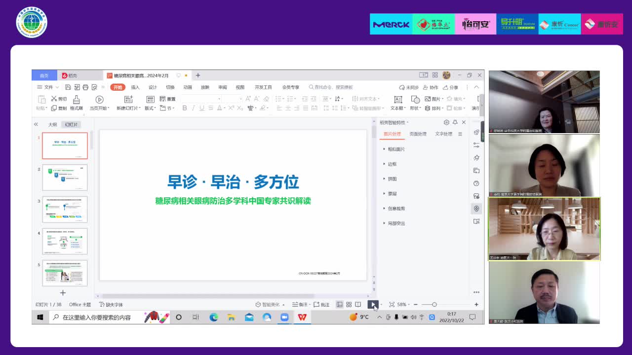
Task: Click the 协作 collaborate button
Action: pos(431,87)
